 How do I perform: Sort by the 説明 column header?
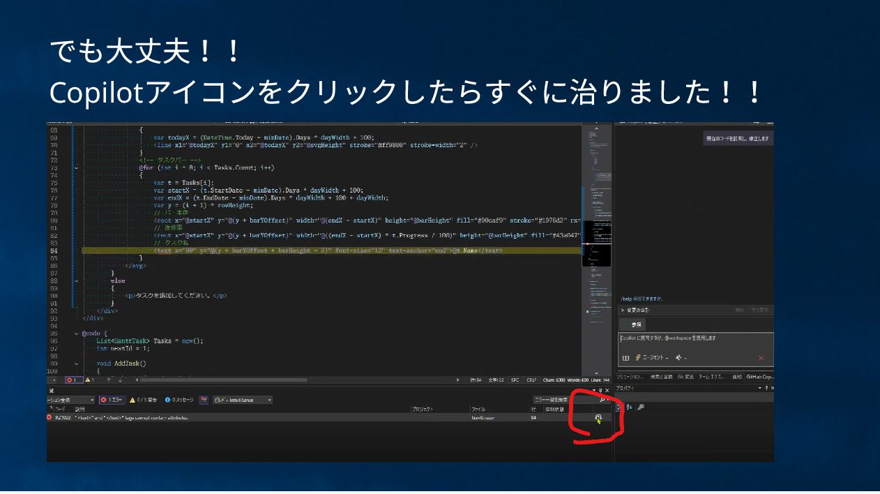(79, 409)
